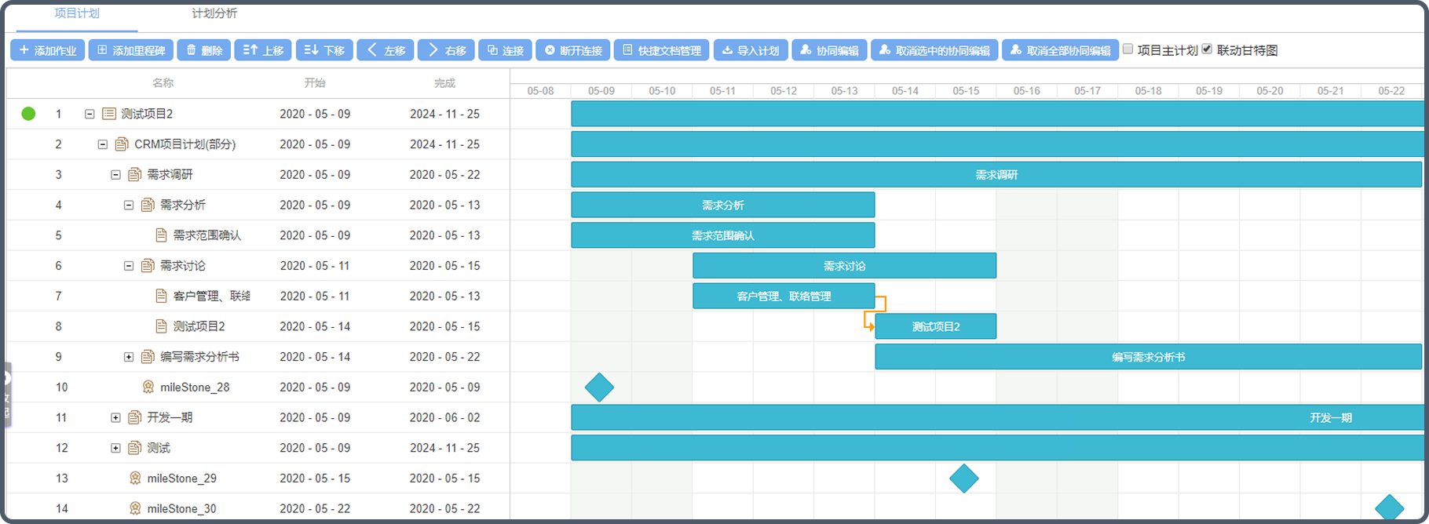Indent task using 右移
Image resolution: width=1429 pixels, height=524 pixels.
[446, 50]
